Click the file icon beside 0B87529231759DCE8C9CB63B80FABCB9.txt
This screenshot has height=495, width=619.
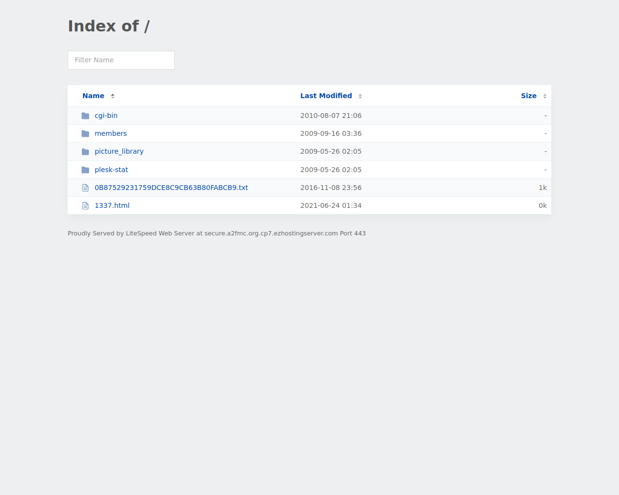tap(86, 188)
